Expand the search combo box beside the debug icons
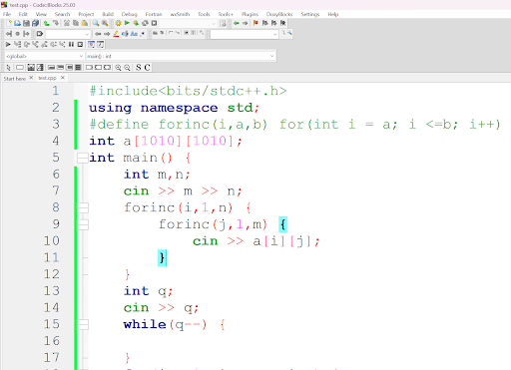This screenshot has height=370, width=511. pyautogui.click(x=68, y=34)
